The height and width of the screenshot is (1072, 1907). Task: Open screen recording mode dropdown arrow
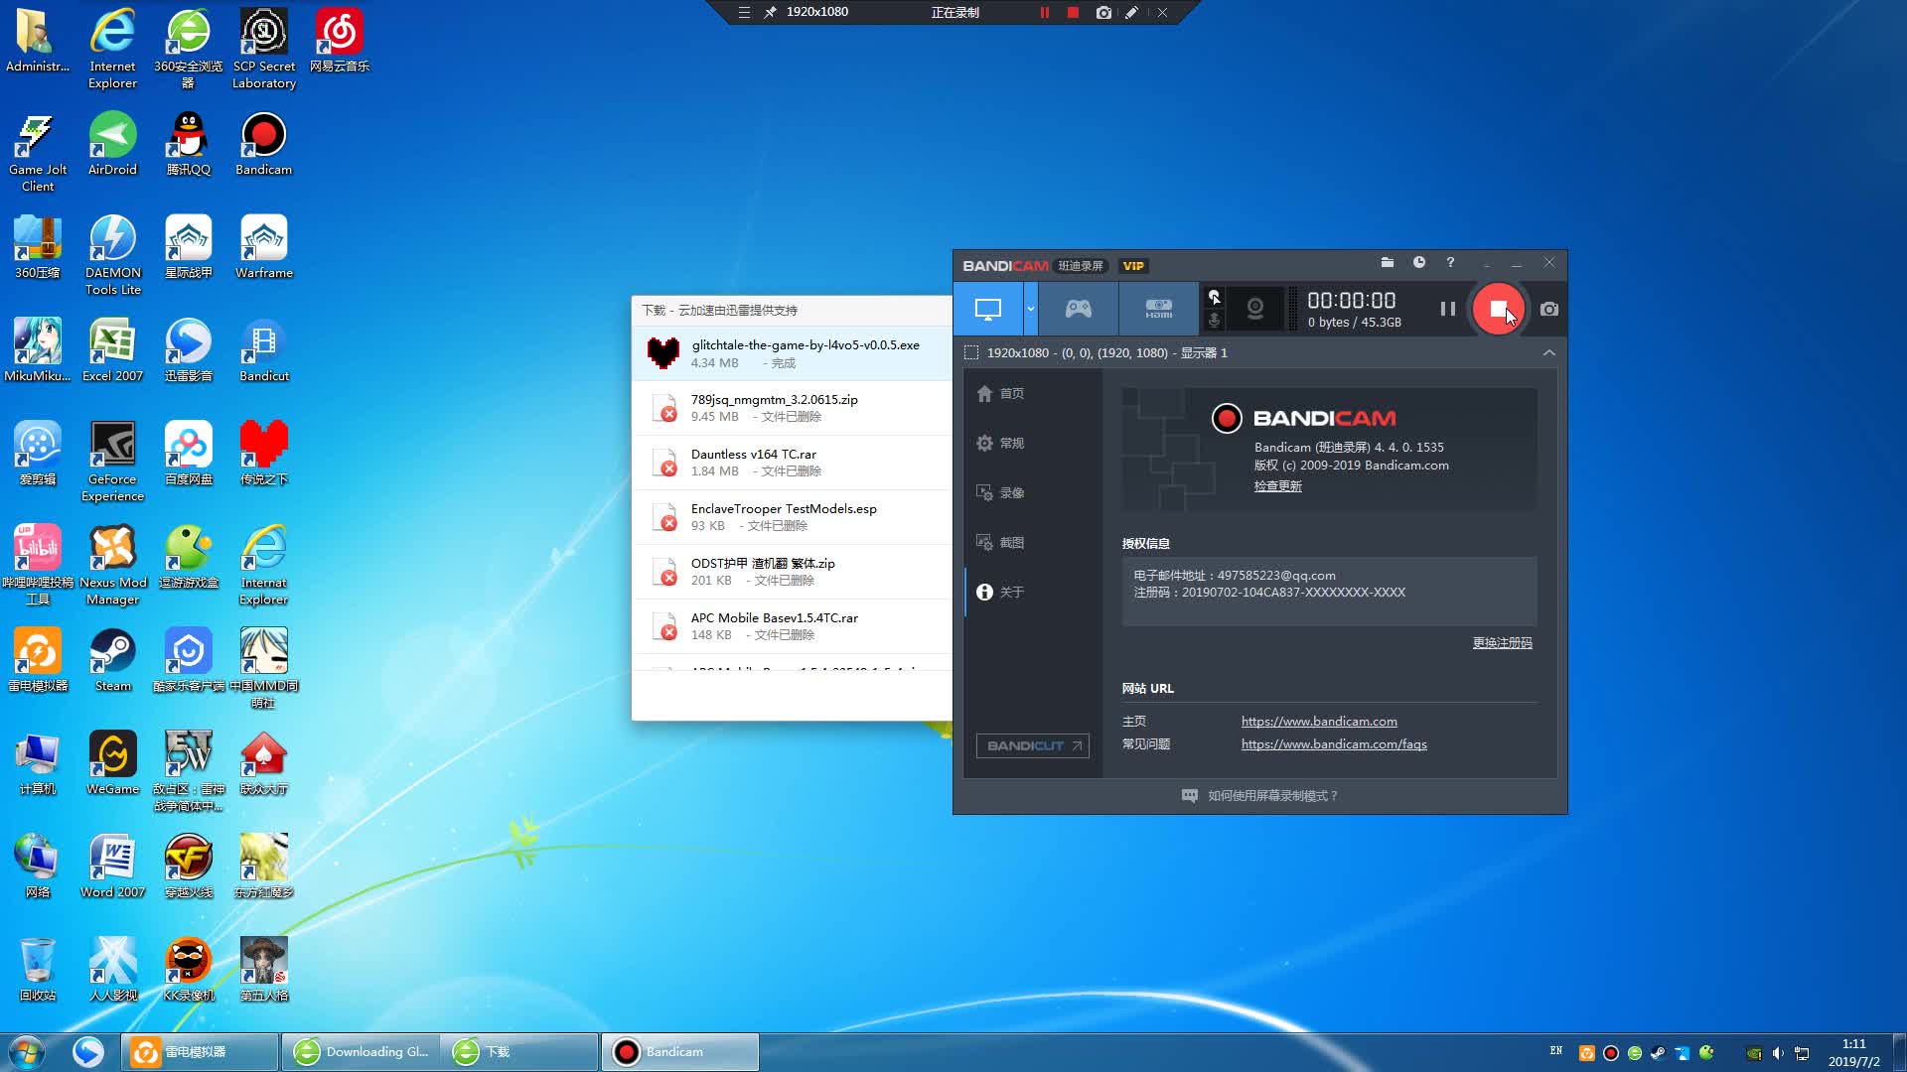[1030, 309]
